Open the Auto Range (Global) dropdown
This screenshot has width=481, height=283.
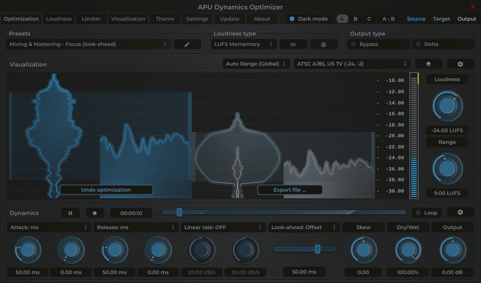(x=256, y=63)
